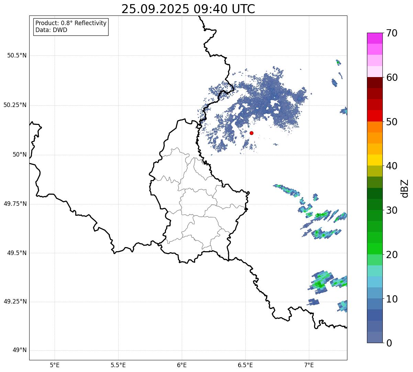Click the 49.5°N latitude label
Image resolution: width=413 pixels, height=372 pixels.
17,253
